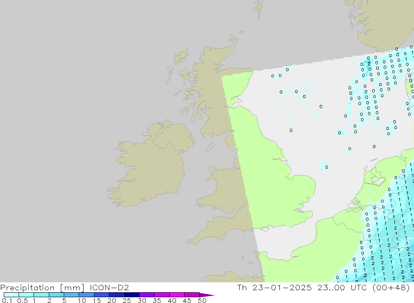414x303 pixels.
Task: Click the '25' legend scale label
Action: pyautogui.click(x=127, y=301)
